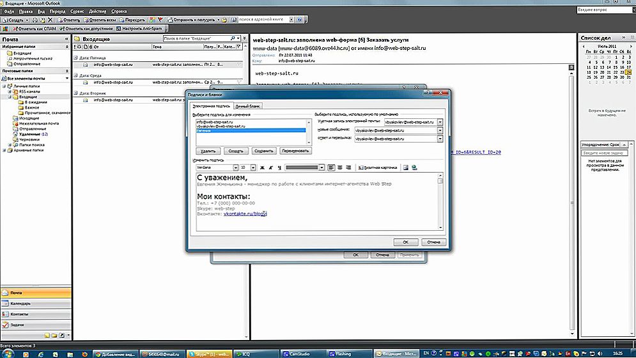The height and width of the screenshot is (358, 636).
Task: Click Переслать forward toolbar button
Action: point(132,20)
